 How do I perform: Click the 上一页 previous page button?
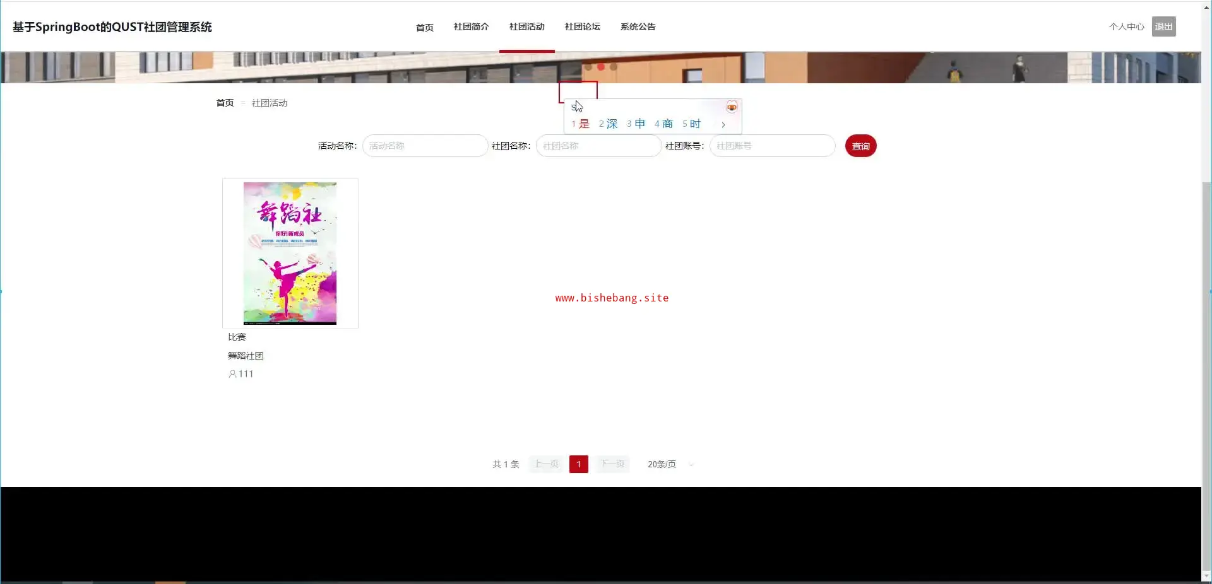546,464
